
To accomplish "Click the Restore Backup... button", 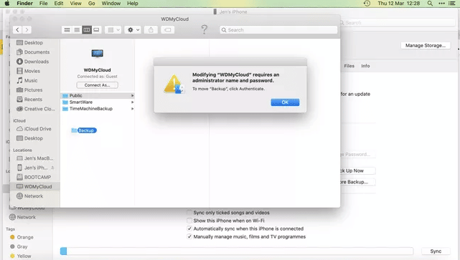I will (x=357, y=182).
